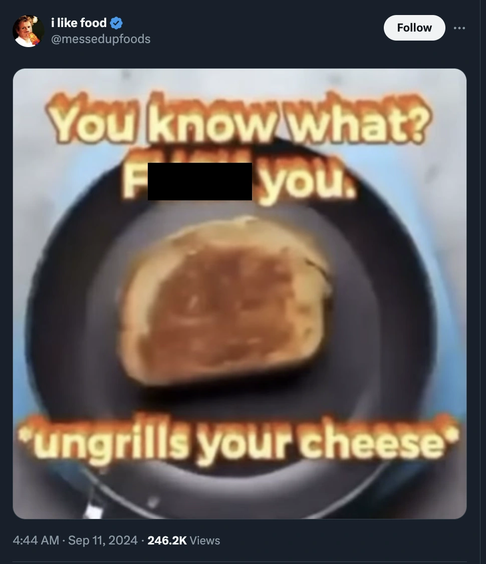Click the word "you." beside the censor bar
This screenshot has width=486, height=564.
click(x=308, y=183)
